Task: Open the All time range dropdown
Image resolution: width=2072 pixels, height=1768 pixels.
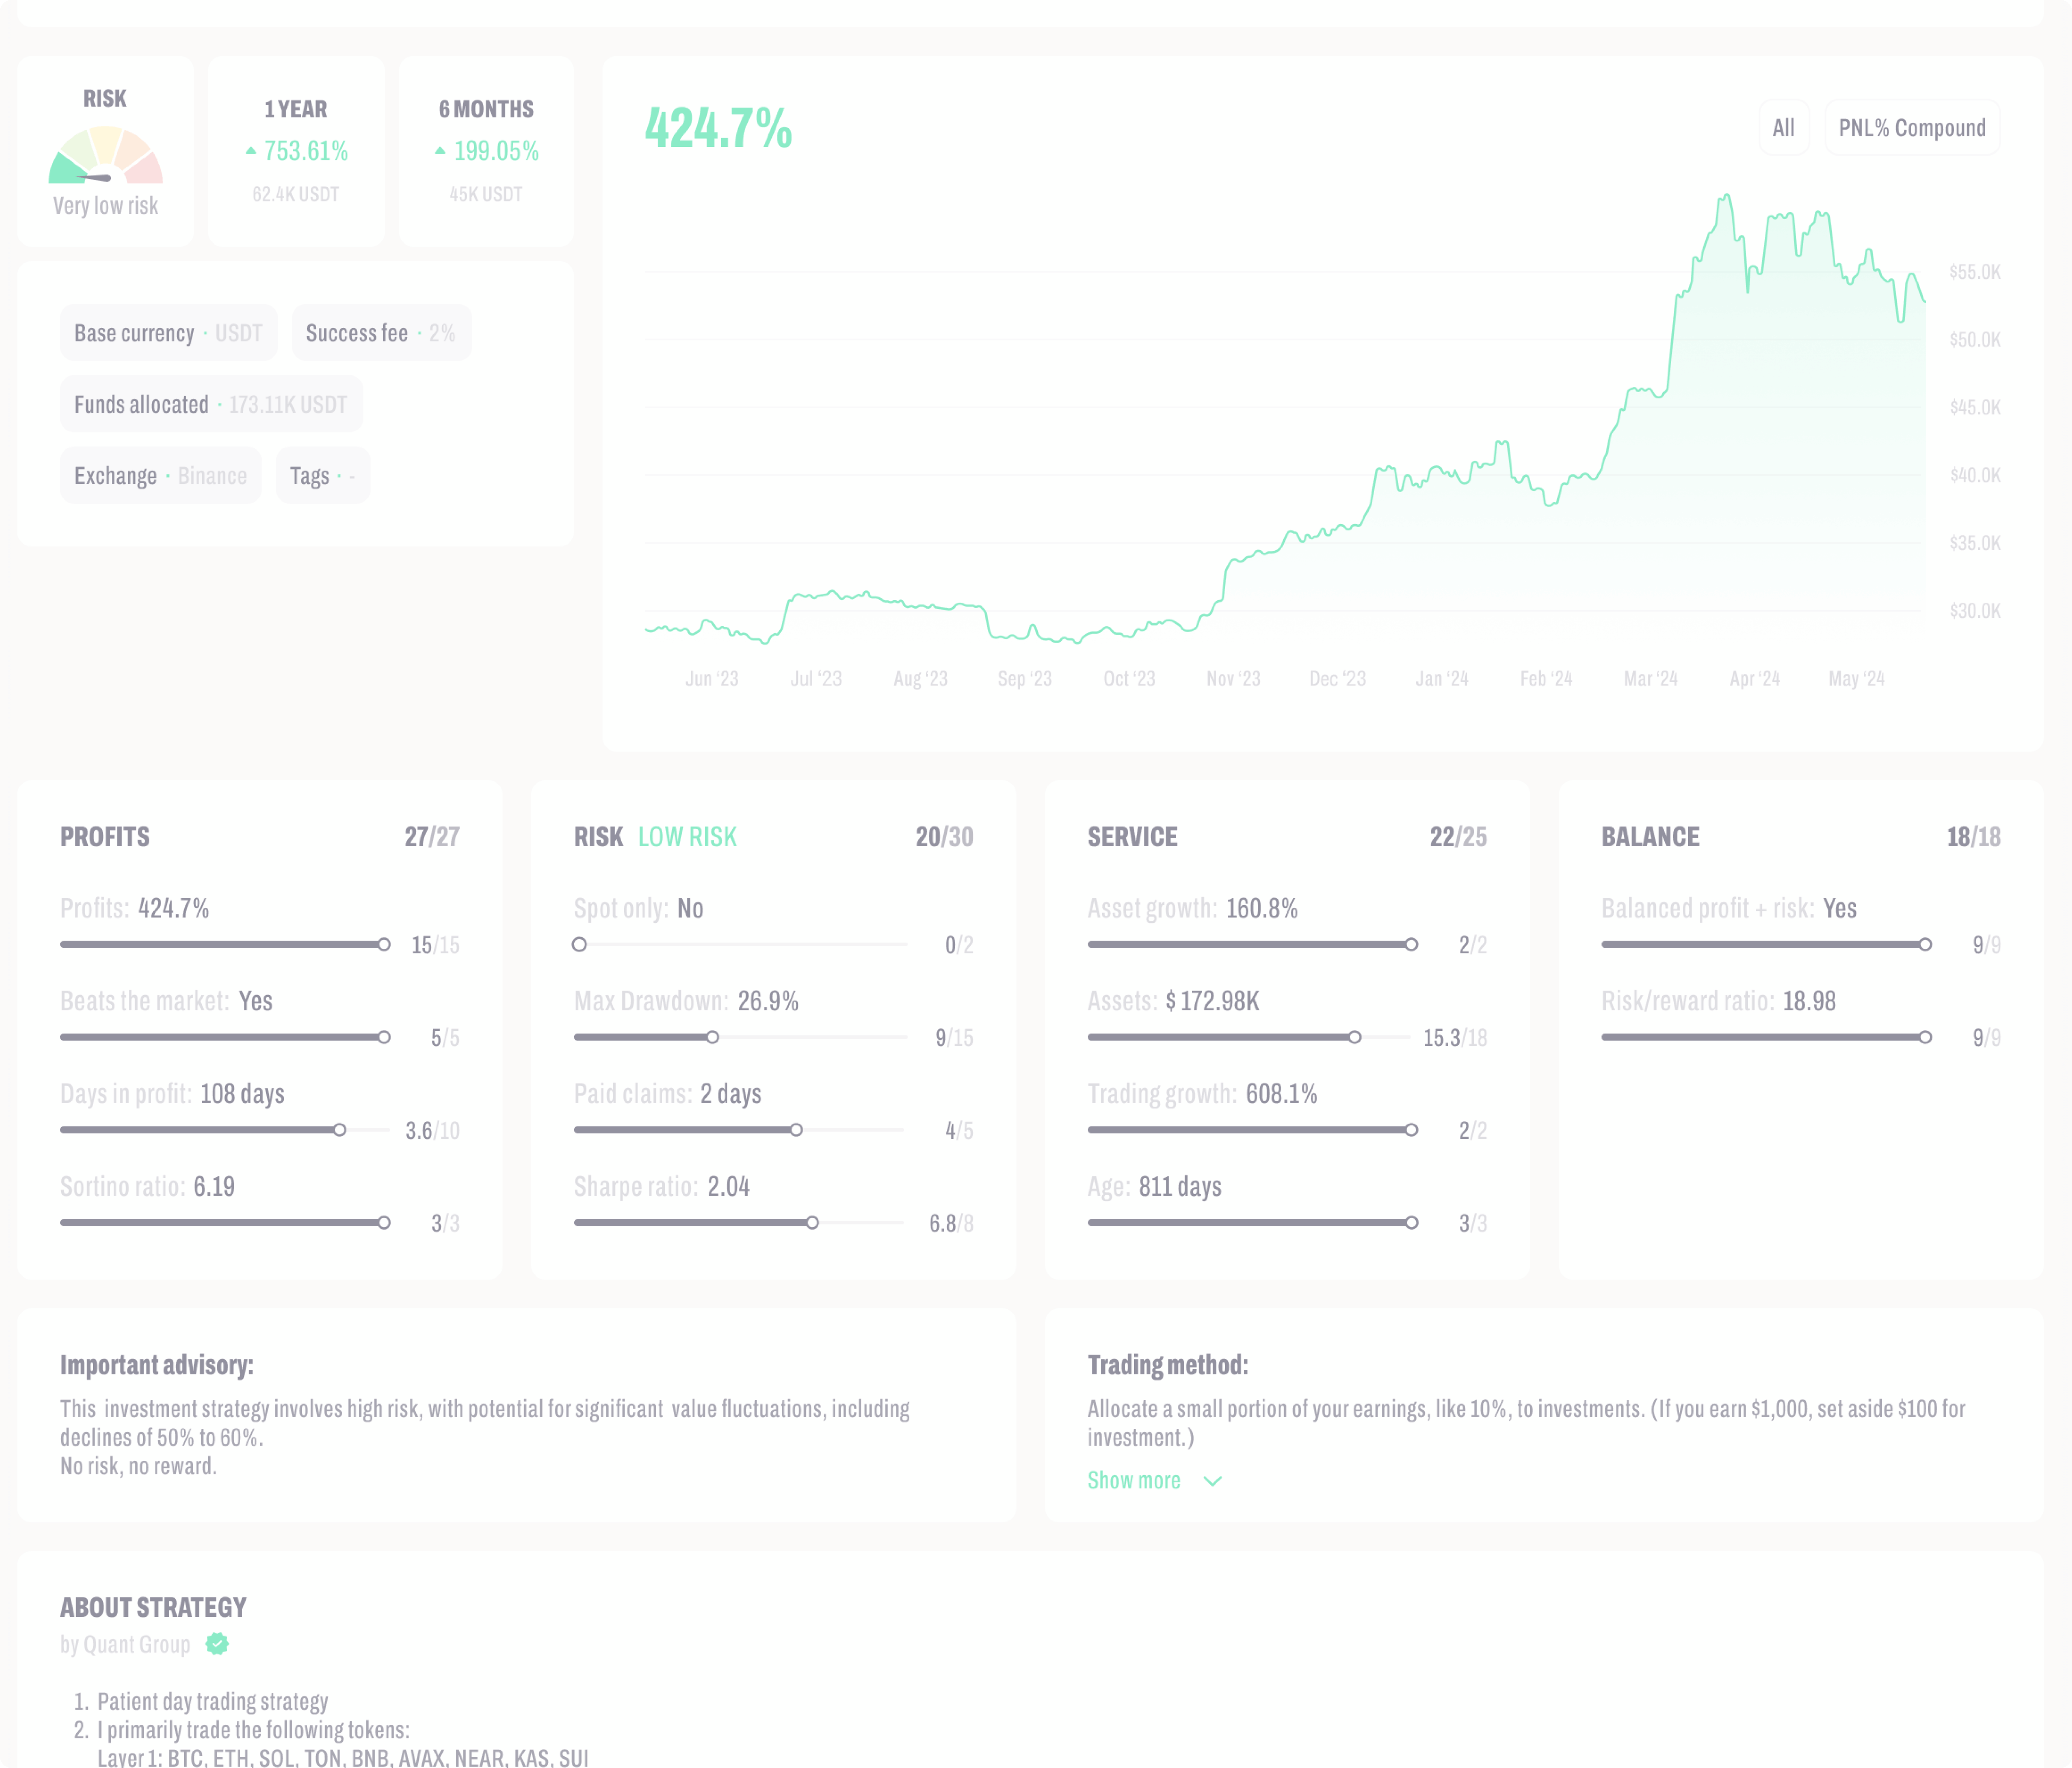Action: point(1783,128)
